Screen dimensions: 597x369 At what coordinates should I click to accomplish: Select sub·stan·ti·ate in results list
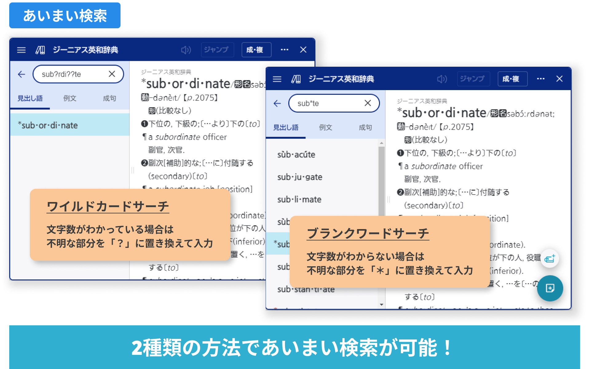click(x=306, y=290)
